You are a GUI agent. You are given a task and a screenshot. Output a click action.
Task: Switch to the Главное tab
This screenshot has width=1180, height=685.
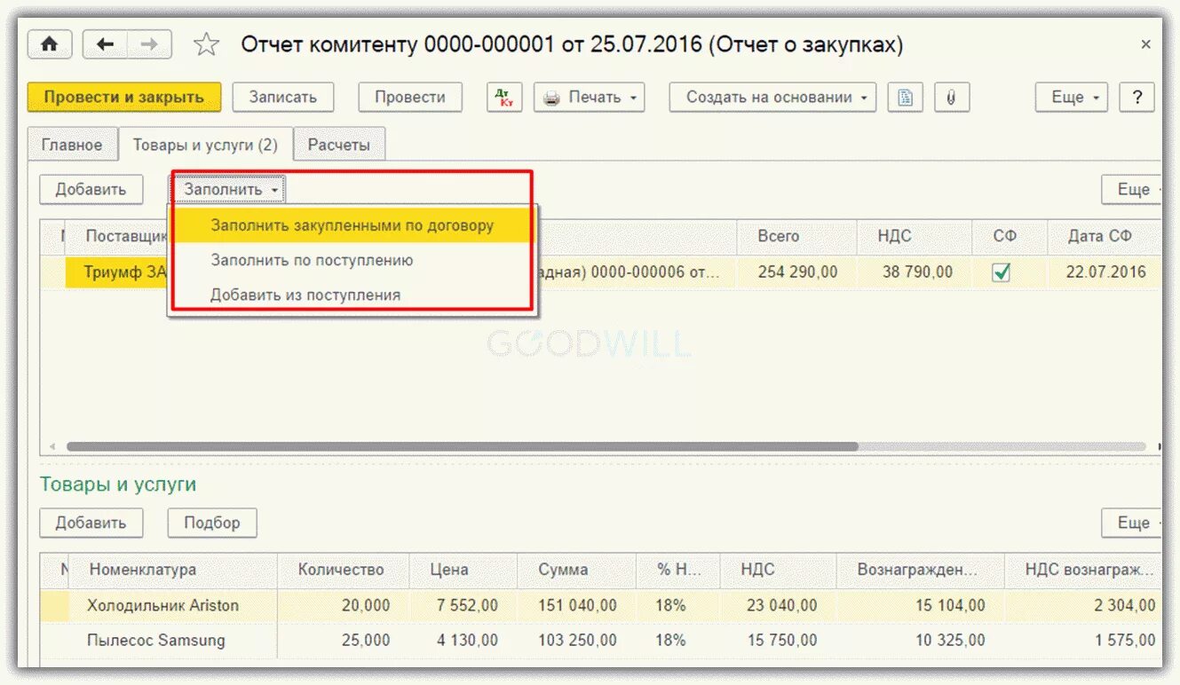click(x=72, y=145)
